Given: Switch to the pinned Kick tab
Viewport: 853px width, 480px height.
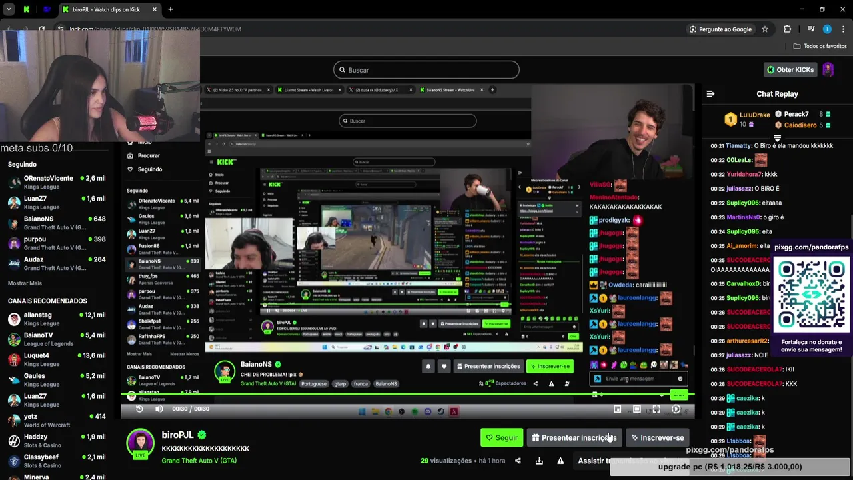Looking at the screenshot, I should tap(27, 9).
